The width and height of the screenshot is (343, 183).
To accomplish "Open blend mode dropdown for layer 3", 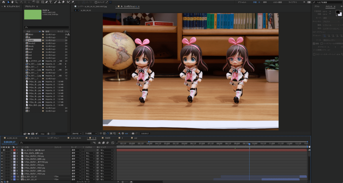I will 76,156.
